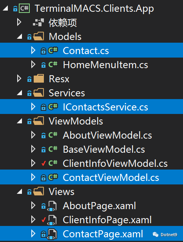Collapse the TerminalMACS.Clients.App project node
This screenshot has height=242, width=183.
5,8
